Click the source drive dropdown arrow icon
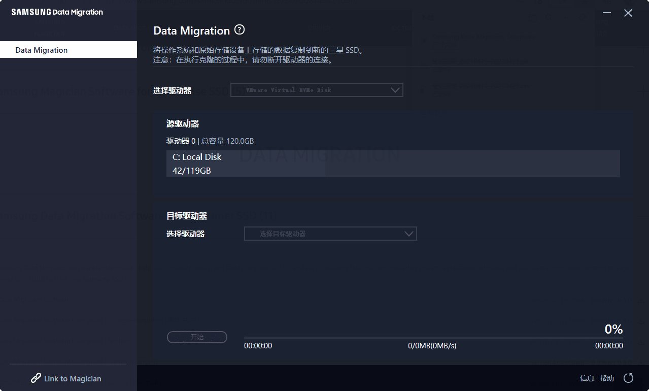Viewport: 649px width, 391px height. [x=395, y=90]
